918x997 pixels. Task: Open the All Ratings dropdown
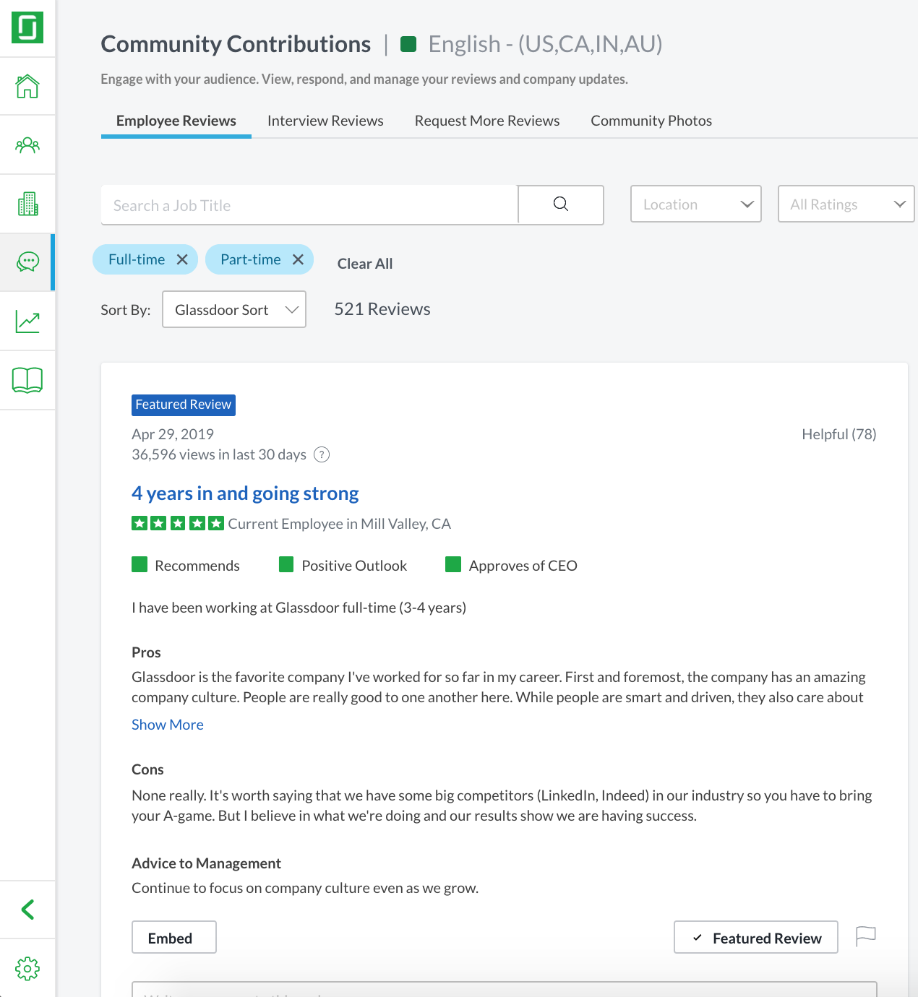coord(846,204)
